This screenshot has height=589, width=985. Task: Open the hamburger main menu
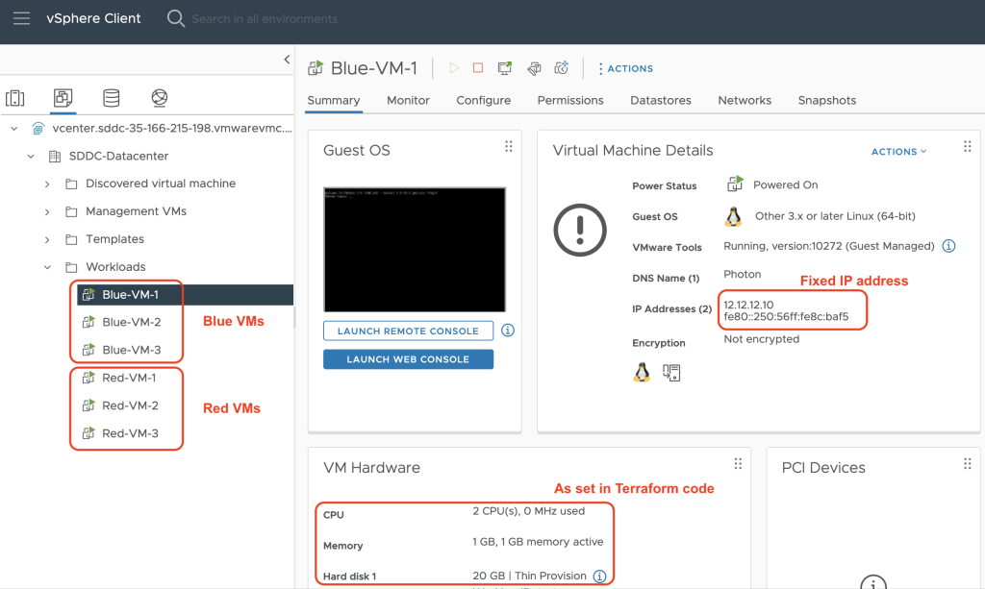click(21, 18)
